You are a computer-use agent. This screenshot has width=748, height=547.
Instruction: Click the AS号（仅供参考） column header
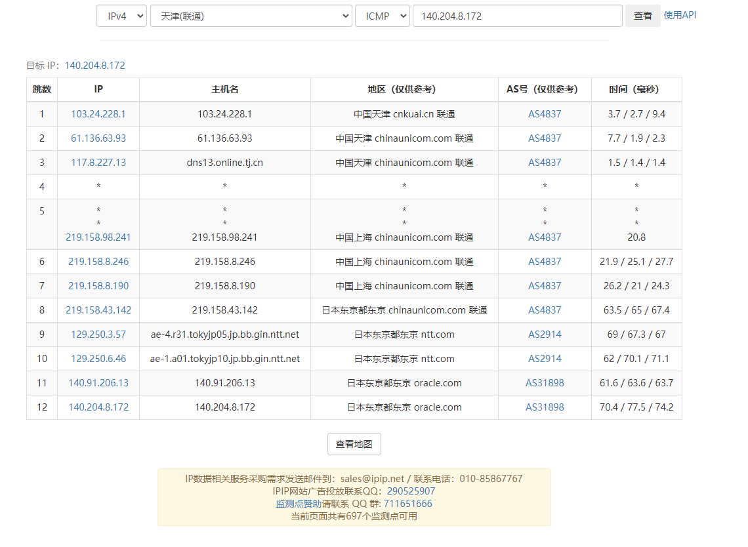click(x=545, y=89)
